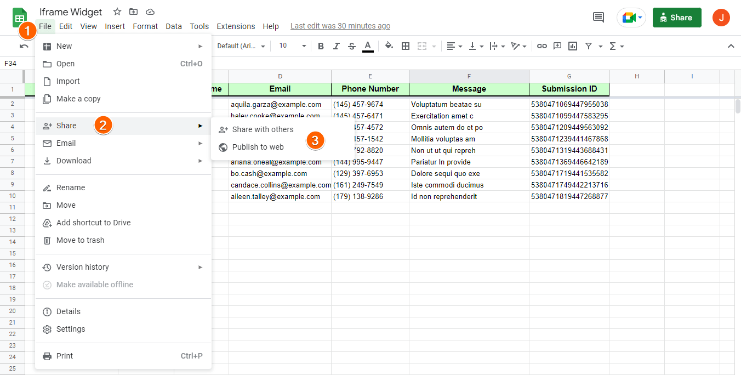Apply italic text formatting
The height and width of the screenshot is (375, 741).
pos(337,46)
